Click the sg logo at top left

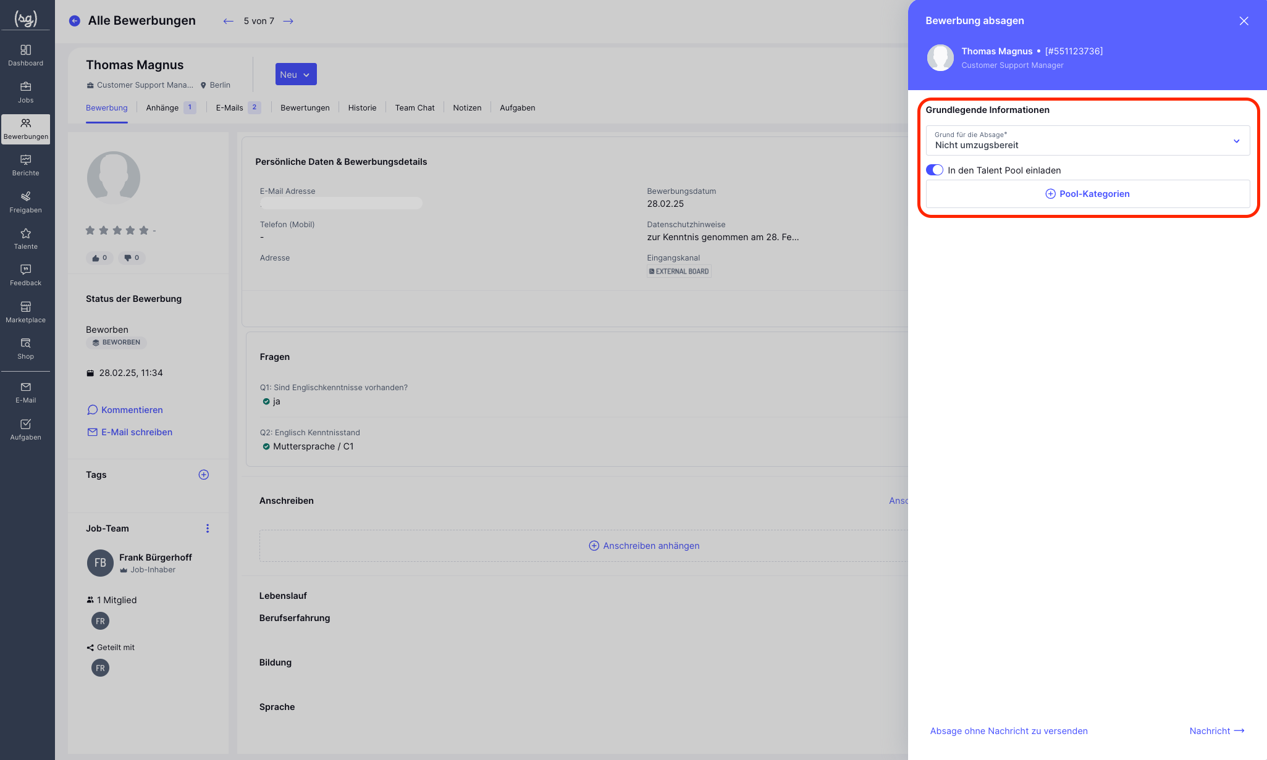[26, 19]
